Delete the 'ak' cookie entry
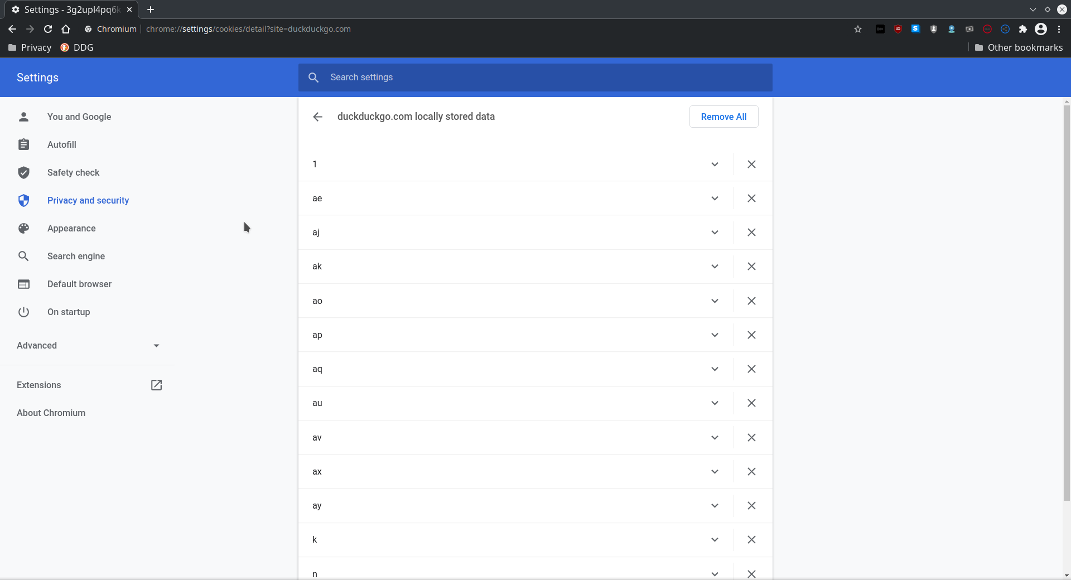1071x580 pixels. coord(751,266)
